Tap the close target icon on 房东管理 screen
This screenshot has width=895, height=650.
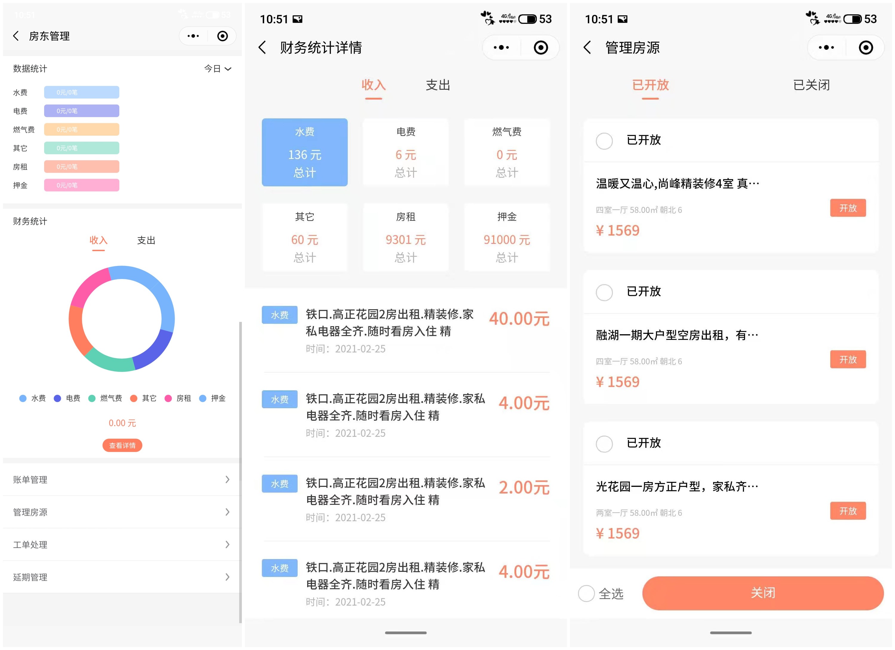tap(222, 36)
